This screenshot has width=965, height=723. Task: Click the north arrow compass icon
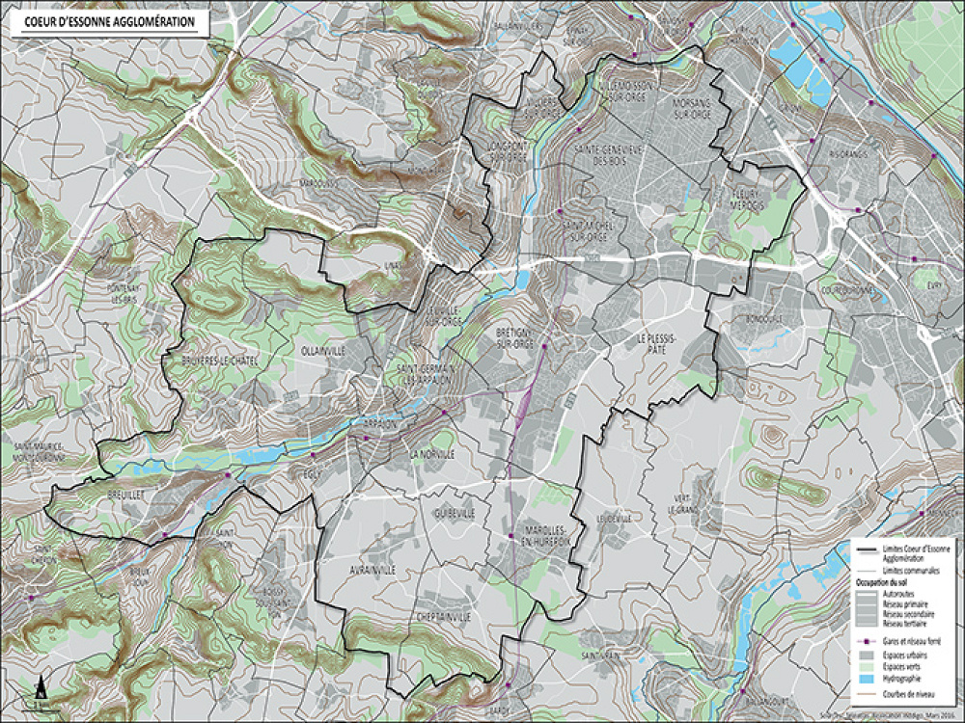point(41,690)
